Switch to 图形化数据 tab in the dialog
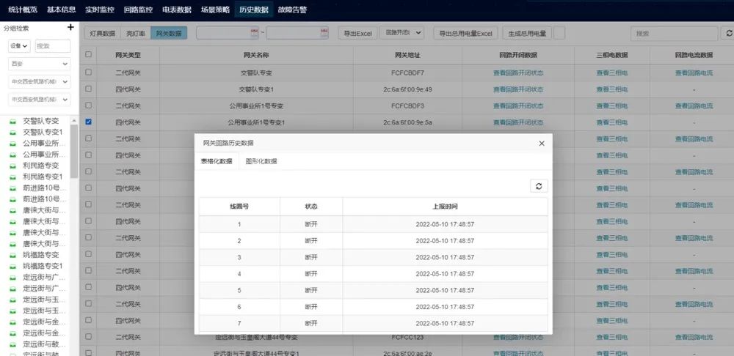734x356 pixels. click(261, 161)
